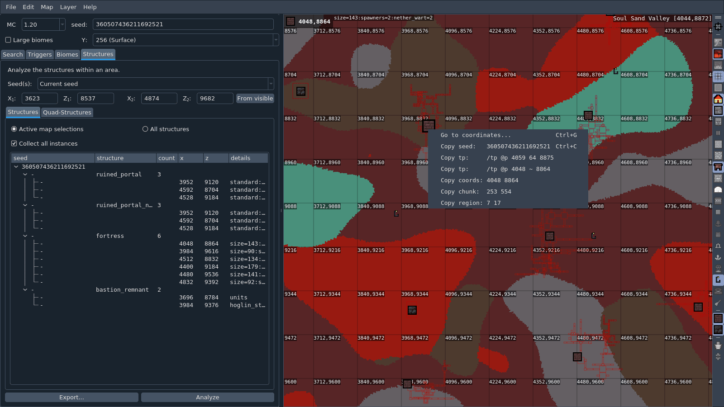Click the crosshair go-to-coordinates icon
This screenshot has width=724, height=407.
718,27
